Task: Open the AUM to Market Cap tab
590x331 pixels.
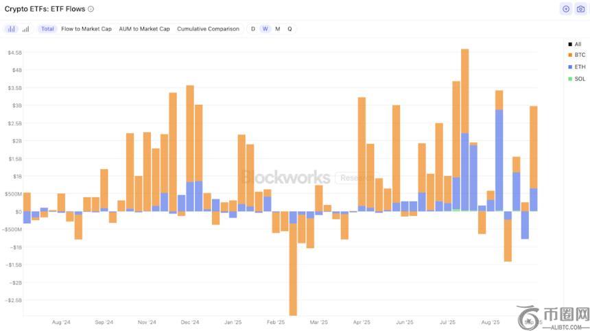Action: pos(144,29)
